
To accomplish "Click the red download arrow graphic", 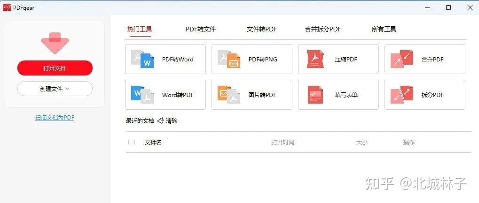I will click(55, 43).
